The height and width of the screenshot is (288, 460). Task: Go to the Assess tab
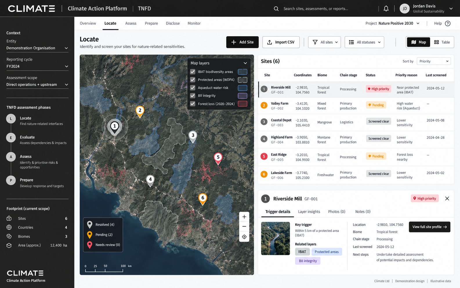[x=131, y=24]
